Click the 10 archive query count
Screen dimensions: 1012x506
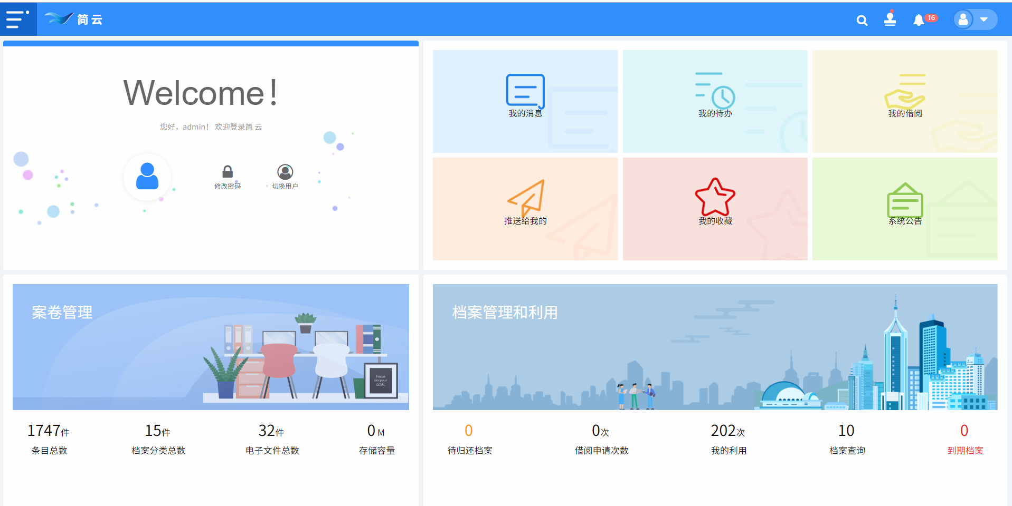pos(846,431)
